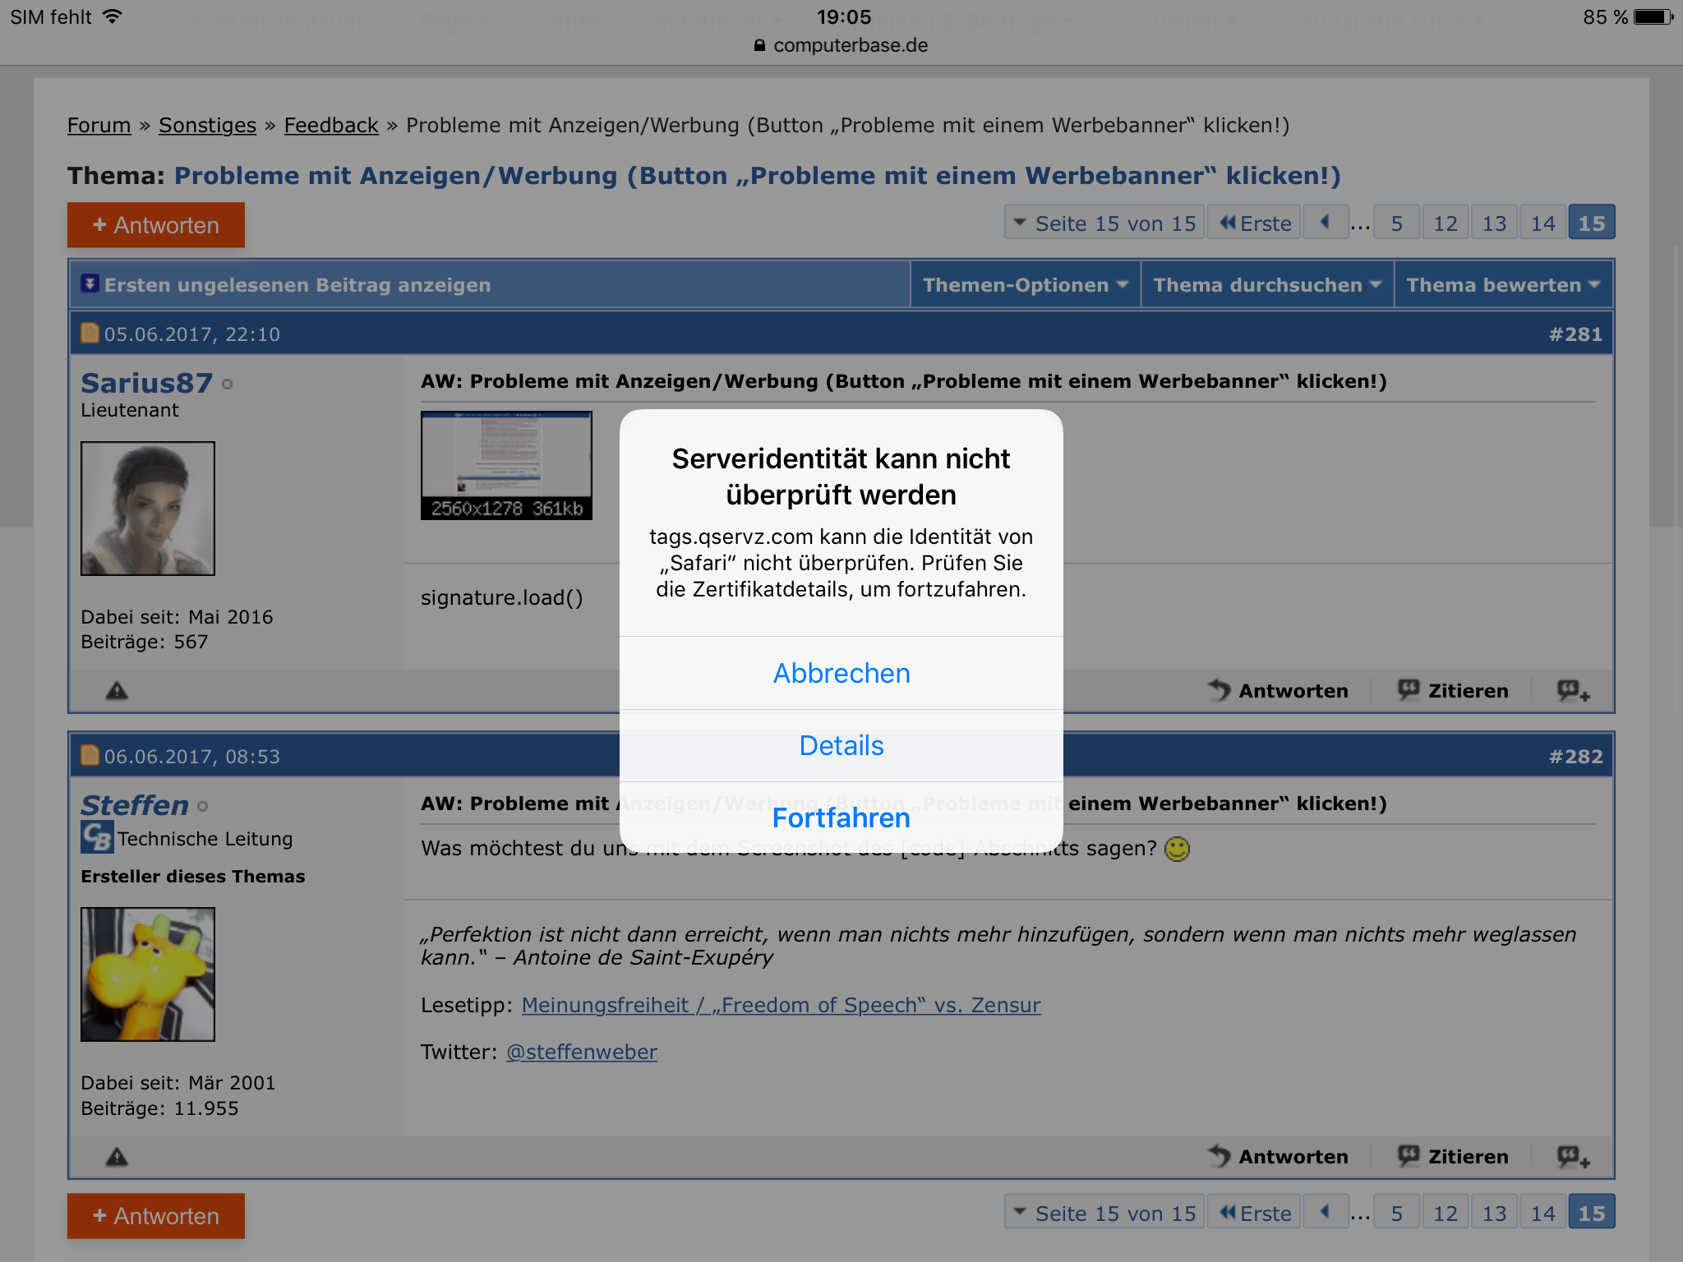The image size is (1683, 1262).
Task: Tap Details in the certificate dialog
Action: click(841, 745)
